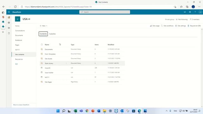The height and width of the screenshot is (114, 203).
Task: Open the Edge Collections icon
Action: pyautogui.click(x=187, y=7)
